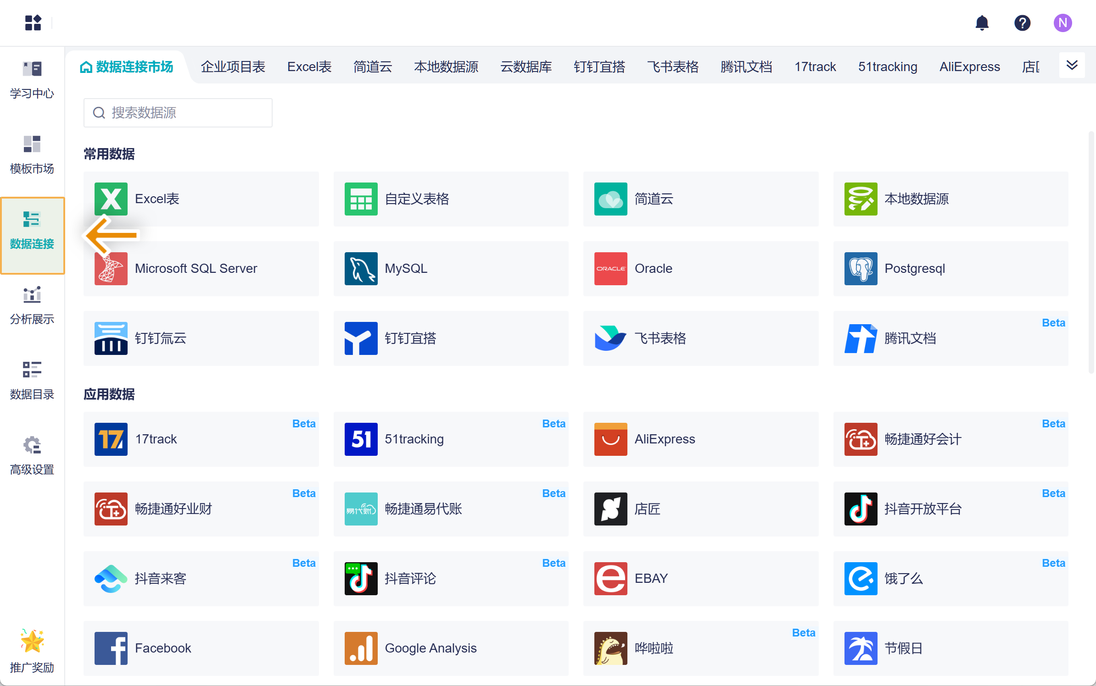Switch to the 云数据库 tab

point(526,67)
